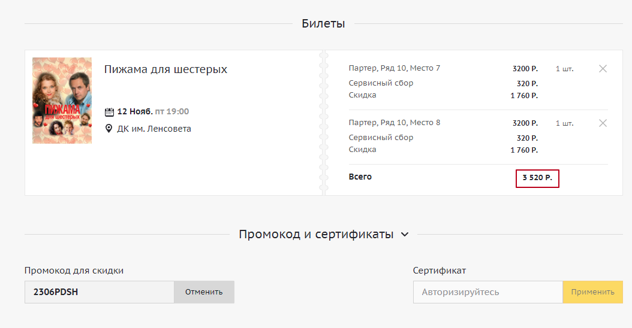This screenshot has height=328, width=632.
Task: Select the Партер, Ряд 10, Место 8 label
Action: point(395,123)
